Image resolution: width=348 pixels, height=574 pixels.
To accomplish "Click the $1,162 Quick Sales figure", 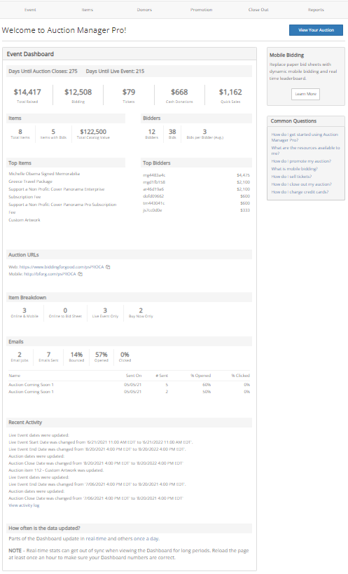I will [x=230, y=93].
